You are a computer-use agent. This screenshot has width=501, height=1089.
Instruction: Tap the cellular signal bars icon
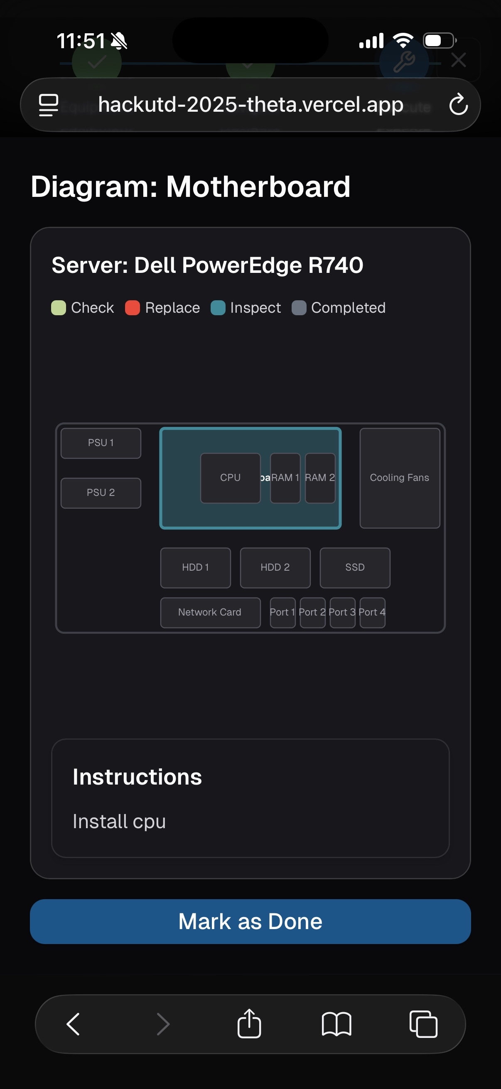pyautogui.click(x=372, y=41)
